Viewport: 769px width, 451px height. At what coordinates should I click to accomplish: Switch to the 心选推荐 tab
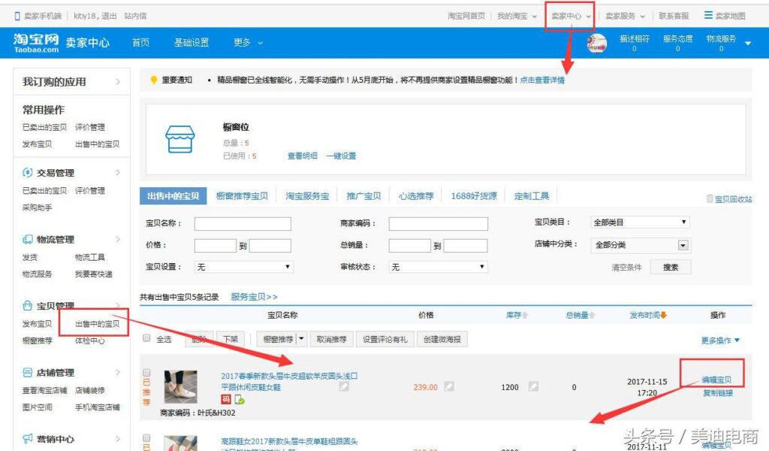(416, 196)
